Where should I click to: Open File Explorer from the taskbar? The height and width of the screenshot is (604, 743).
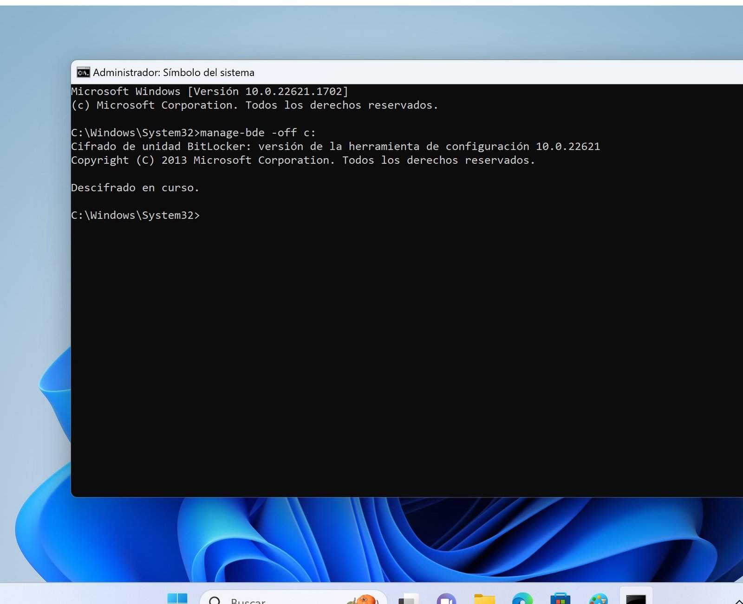click(484, 599)
